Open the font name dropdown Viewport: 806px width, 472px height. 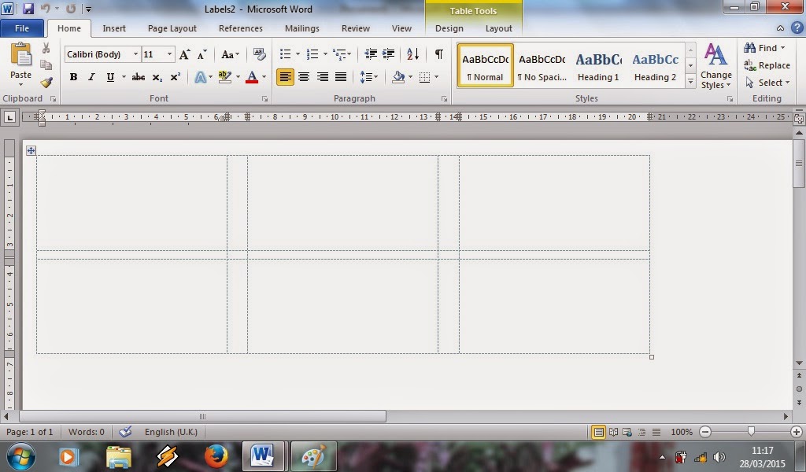click(x=135, y=54)
